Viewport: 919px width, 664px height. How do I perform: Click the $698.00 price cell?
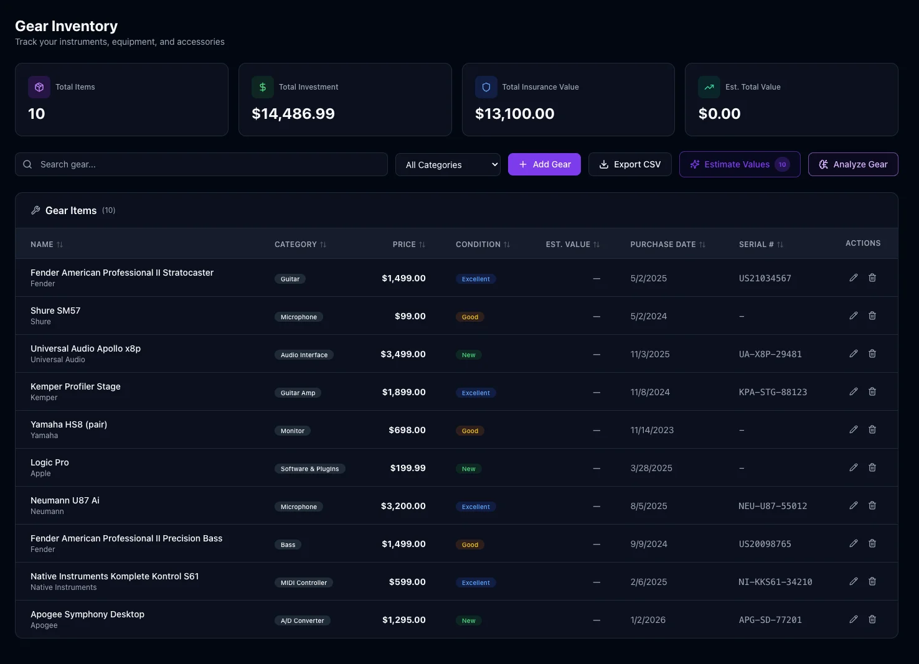407,430
